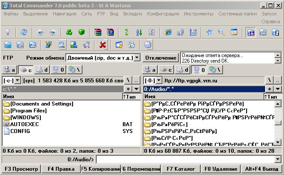Open the Конфигурация menu
Viewport: 284px width, 175px height.
pyautogui.click(x=163, y=14)
